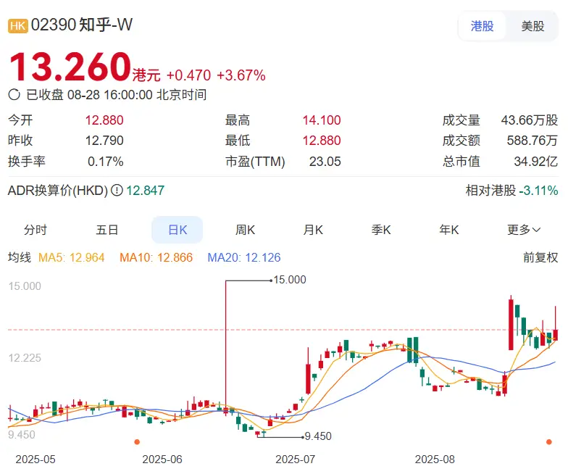Click the orange event dot near 2025-06
Screen dimensions: 568x474
coord(137,442)
